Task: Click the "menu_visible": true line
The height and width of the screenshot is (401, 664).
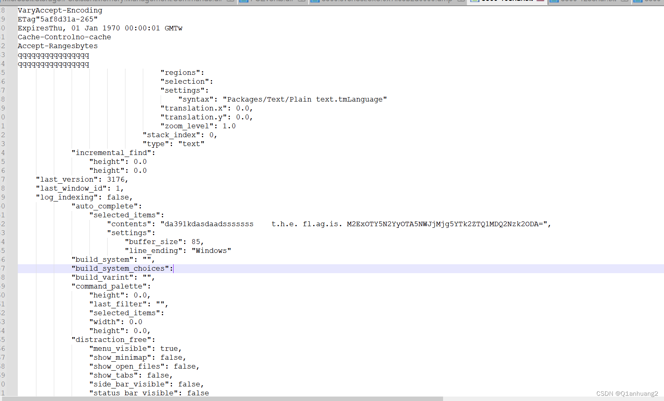Action: [136, 349]
